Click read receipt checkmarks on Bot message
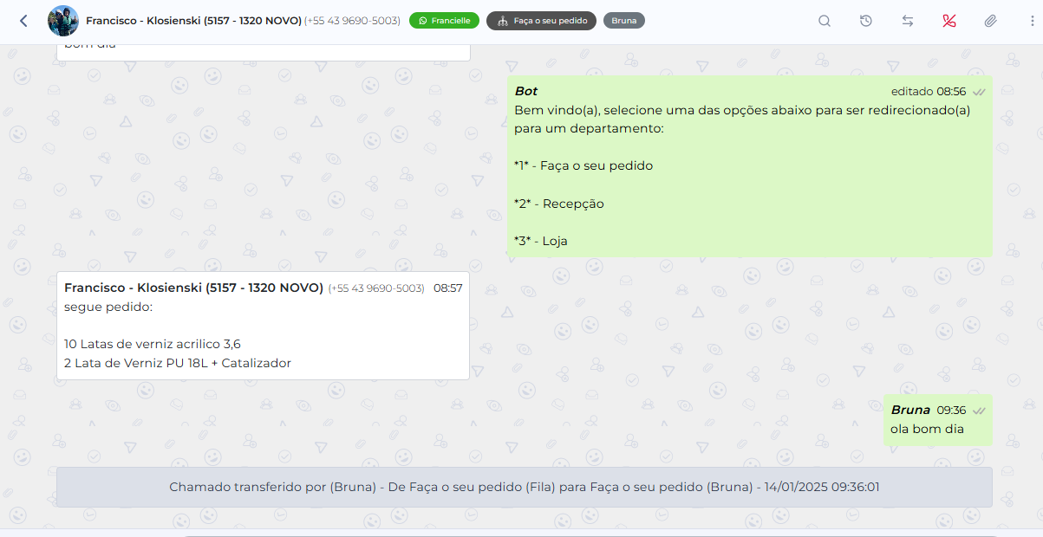Screen dimensions: 1043x537 coord(979,91)
